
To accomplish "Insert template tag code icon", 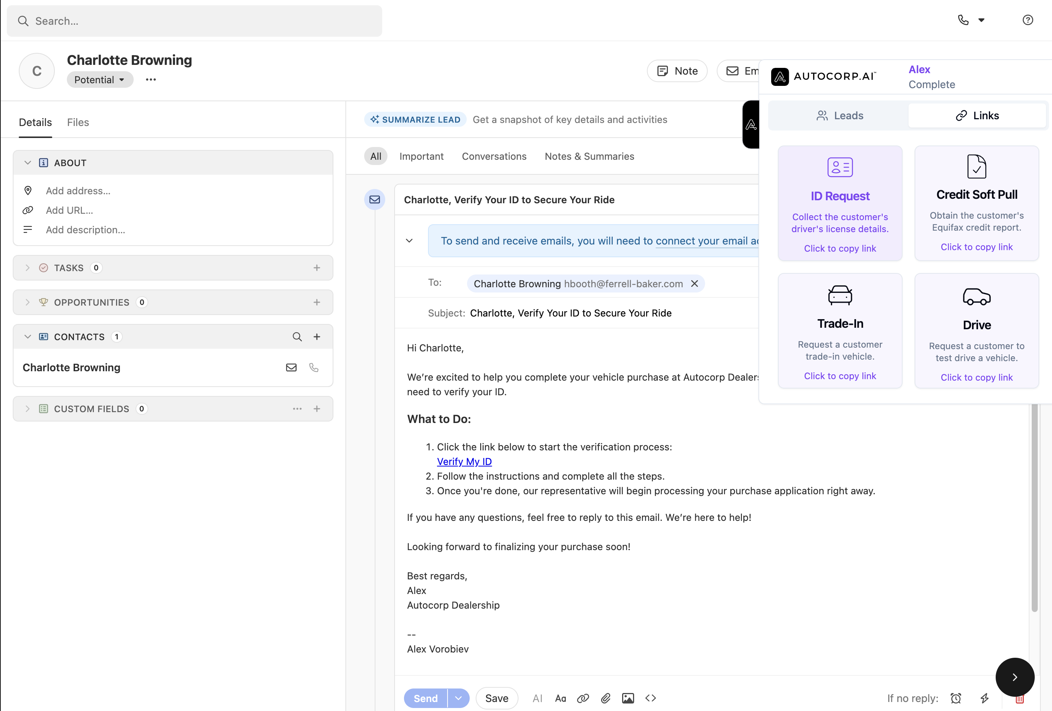I will [x=651, y=698].
